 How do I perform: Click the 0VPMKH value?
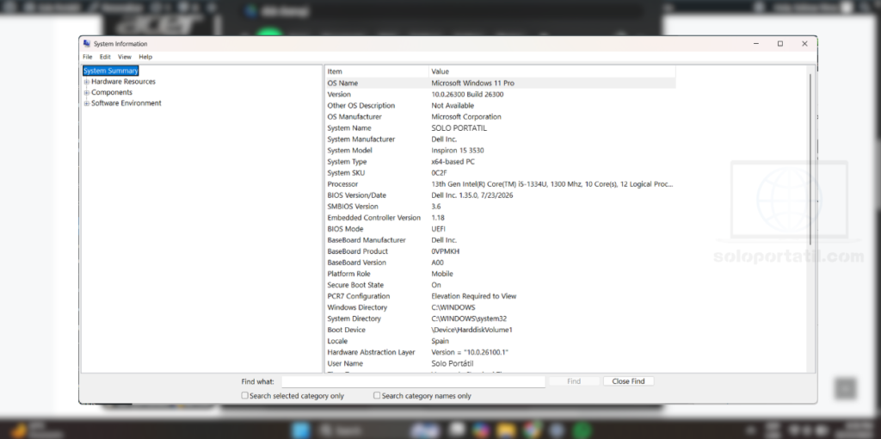click(x=445, y=252)
